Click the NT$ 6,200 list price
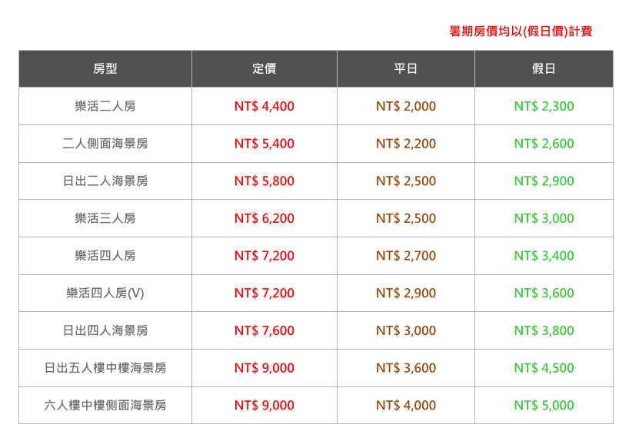Image resolution: width=639 pixels, height=441 pixels. coord(264,218)
